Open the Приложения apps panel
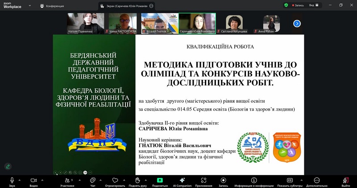The width and height of the screenshot is (357, 188). click(203, 180)
